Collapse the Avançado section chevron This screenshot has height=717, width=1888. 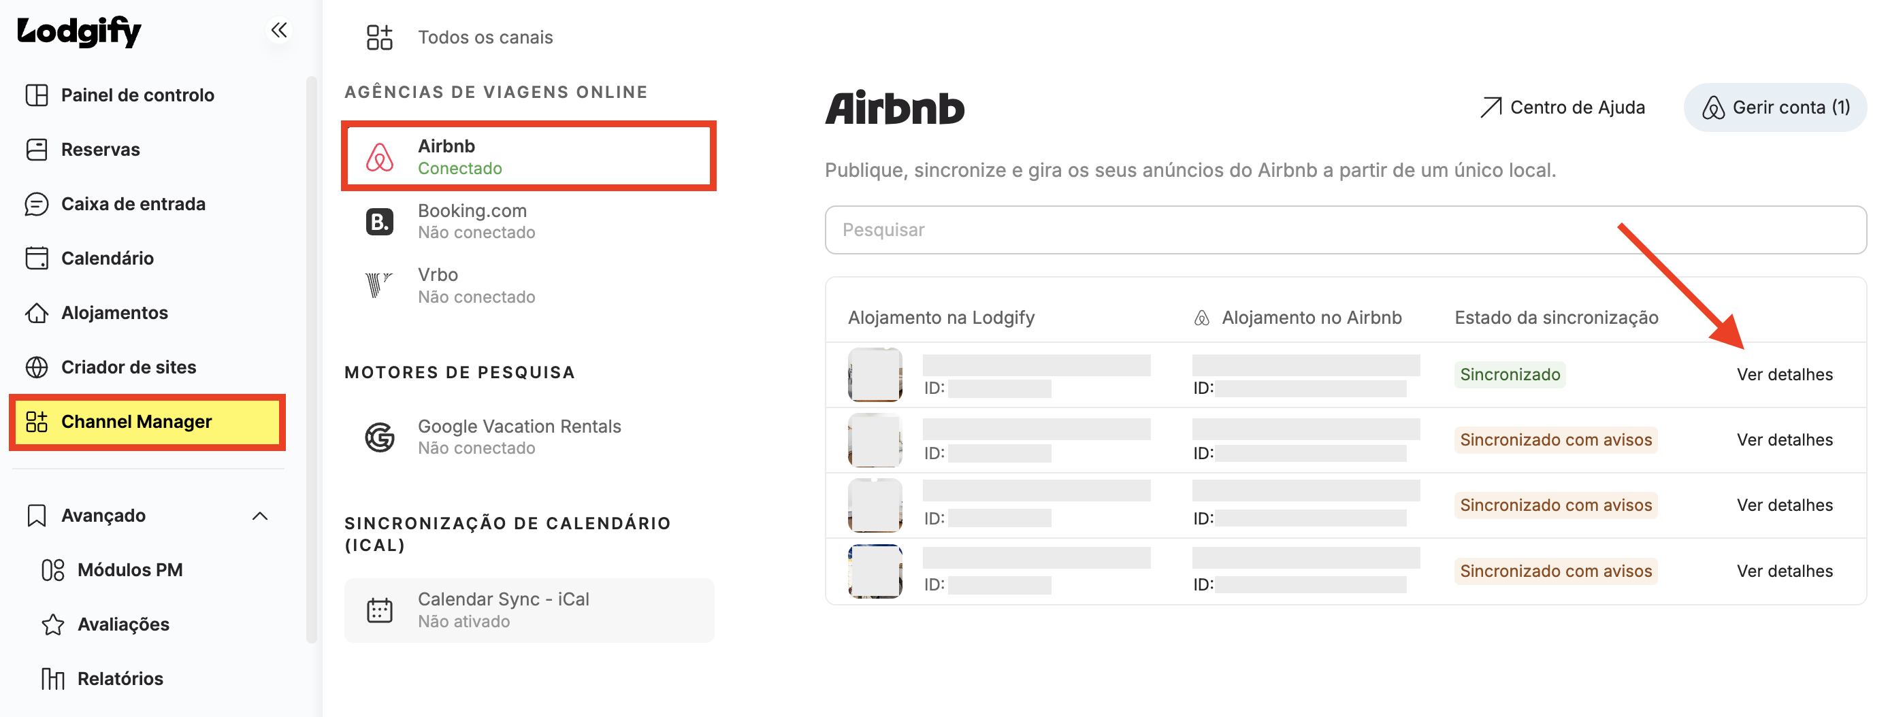click(x=260, y=516)
